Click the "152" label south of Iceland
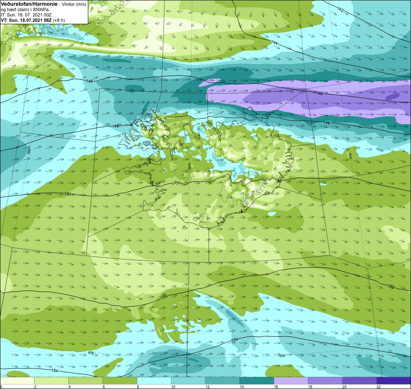Viewport: 411px width, 389px height. (164, 296)
